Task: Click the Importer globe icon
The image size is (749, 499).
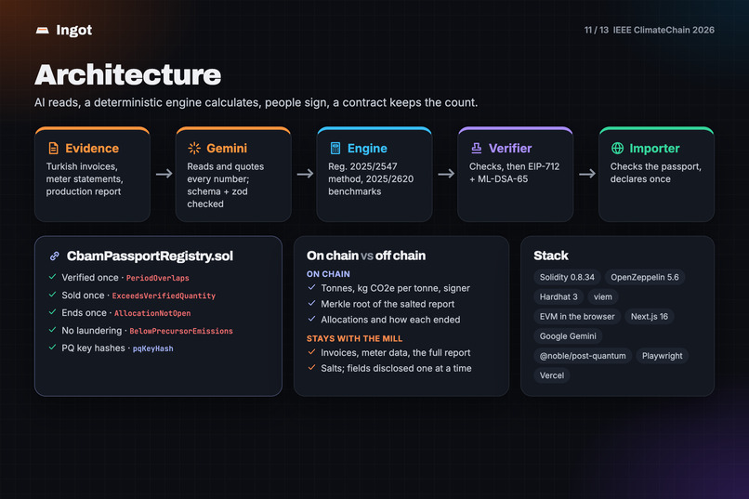Action: coord(617,148)
